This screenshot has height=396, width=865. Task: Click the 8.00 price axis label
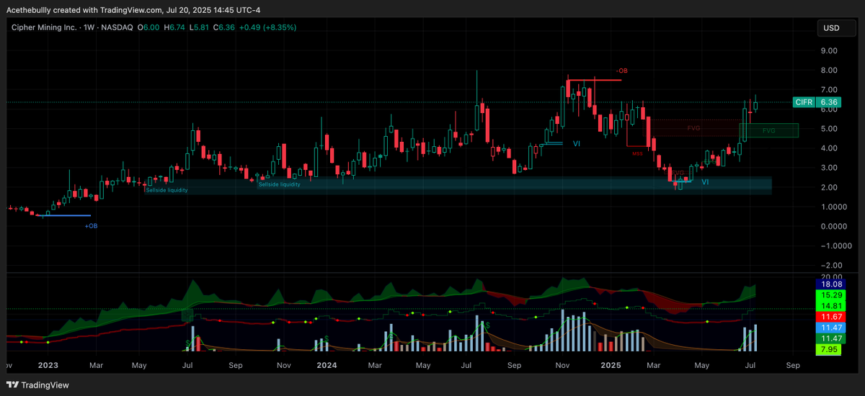[x=828, y=71]
